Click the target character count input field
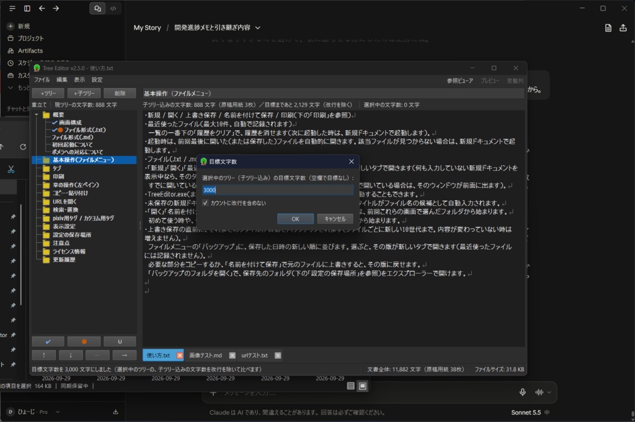Screen dimensions: 635x422 (278, 190)
